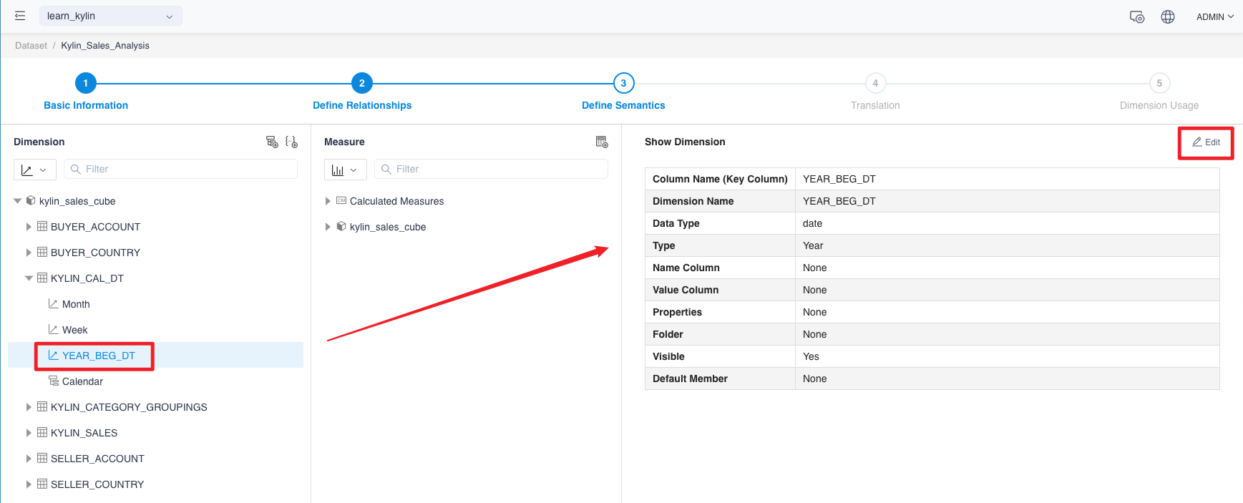Click the Dataset breadcrumb link

[31, 45]
